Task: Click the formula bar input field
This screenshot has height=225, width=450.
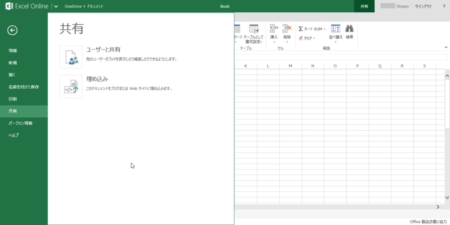Action: (x=341, y=57)
